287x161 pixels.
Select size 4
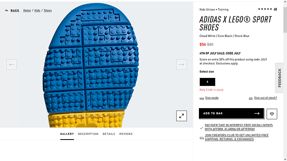pyautogui.click(x=207, y=82)
